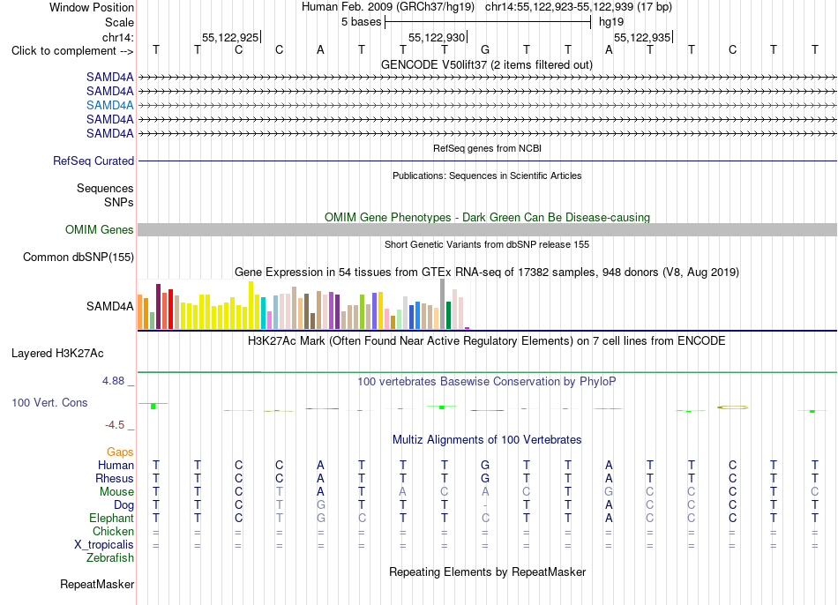Image resolution: width=838 pixels, height=605 pixels.
Task: Click the tallest gray GTEx expression bar
Action: (442, 303)
